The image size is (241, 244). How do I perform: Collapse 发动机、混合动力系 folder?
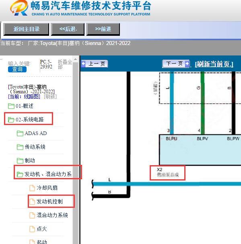tap(48, 174)
